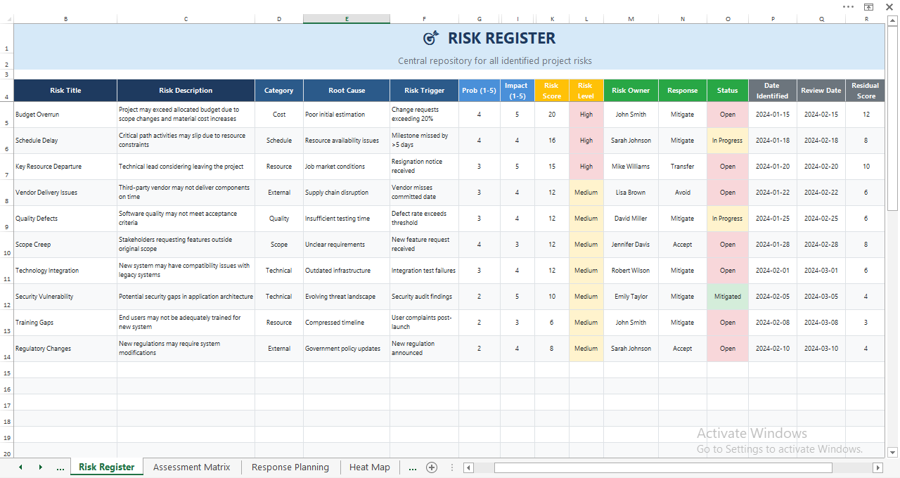The image size is (900, 478).
Task: Click the High risk level for Budget Overrun
Action: tap(586, 115)
